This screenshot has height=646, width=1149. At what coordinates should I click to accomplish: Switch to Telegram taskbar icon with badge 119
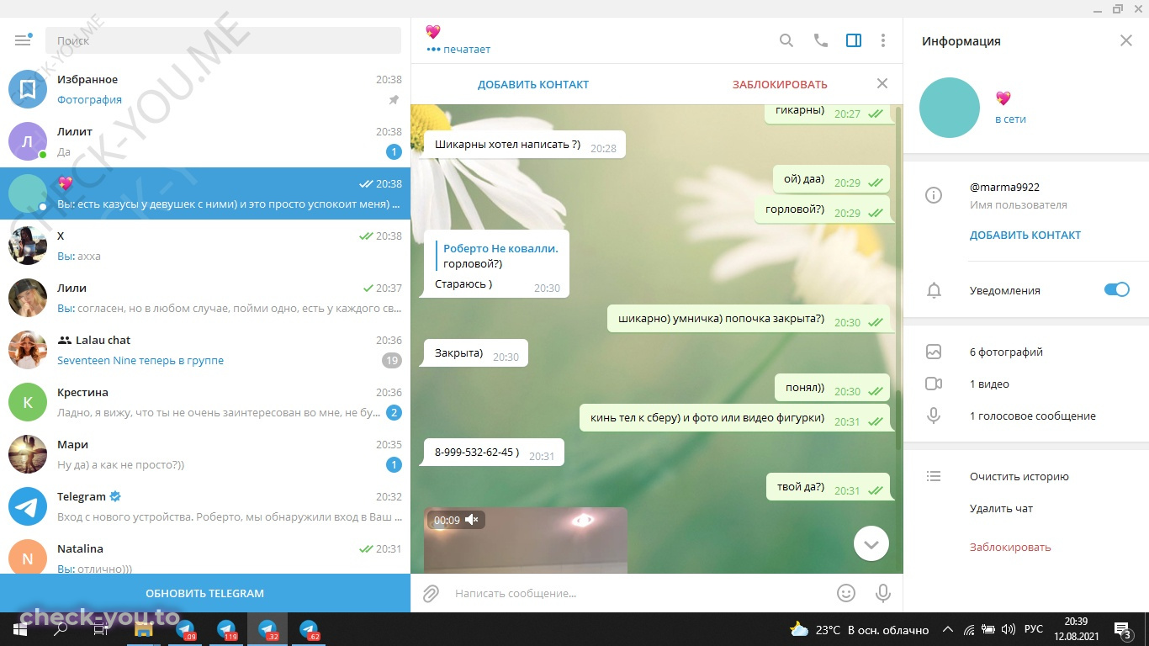(226, 629)
